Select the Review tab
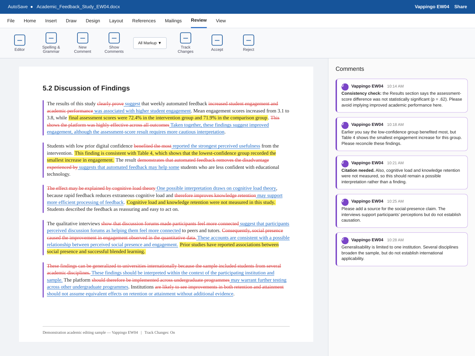Screen dimensions: 475x356 coord(199,20)
